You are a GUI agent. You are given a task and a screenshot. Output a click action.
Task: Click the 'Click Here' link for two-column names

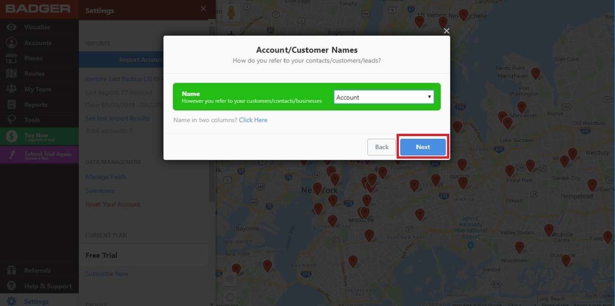(253, 120)
